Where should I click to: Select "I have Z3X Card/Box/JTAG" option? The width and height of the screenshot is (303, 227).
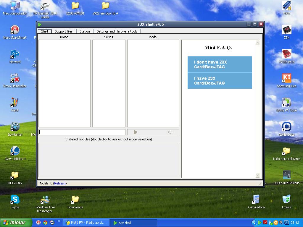[220, 81]
